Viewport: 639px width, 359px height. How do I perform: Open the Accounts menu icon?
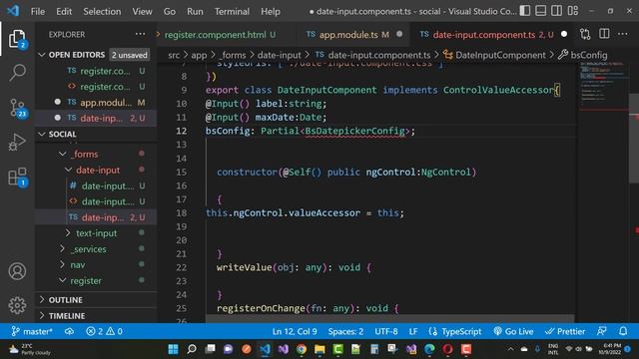click(17, 271)
